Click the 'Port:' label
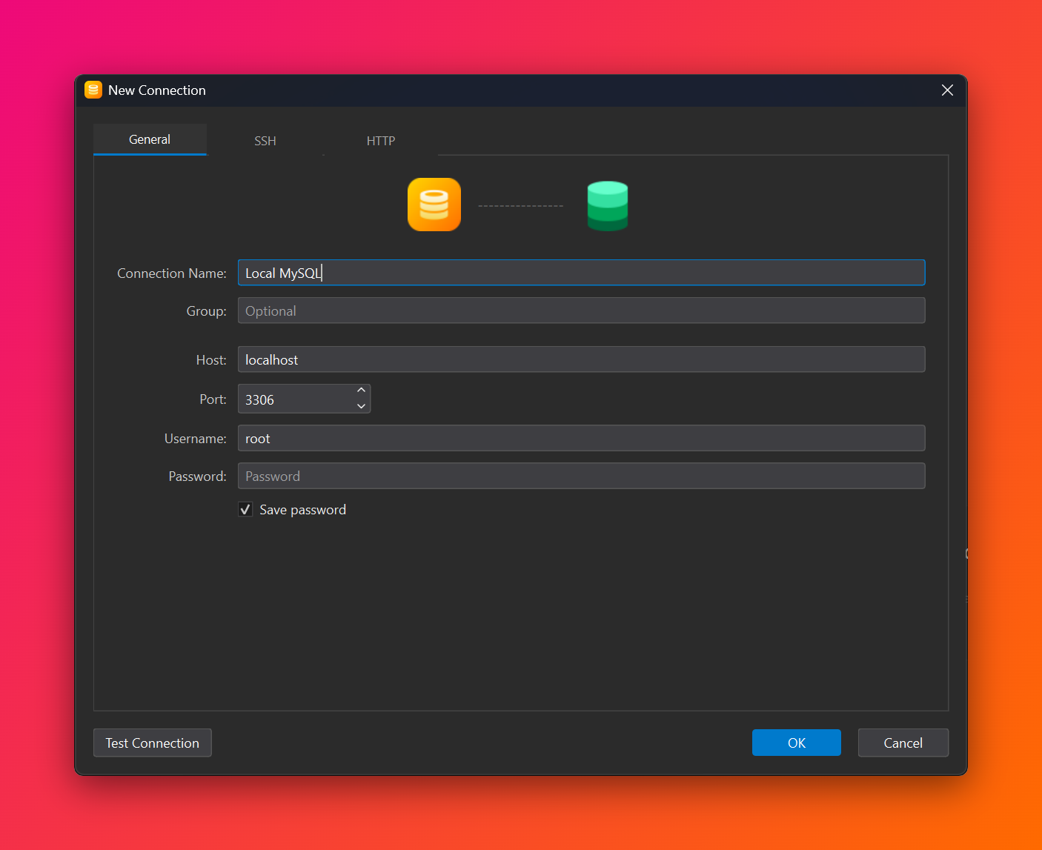This screenshot has width=1042, height=850. 213,399
